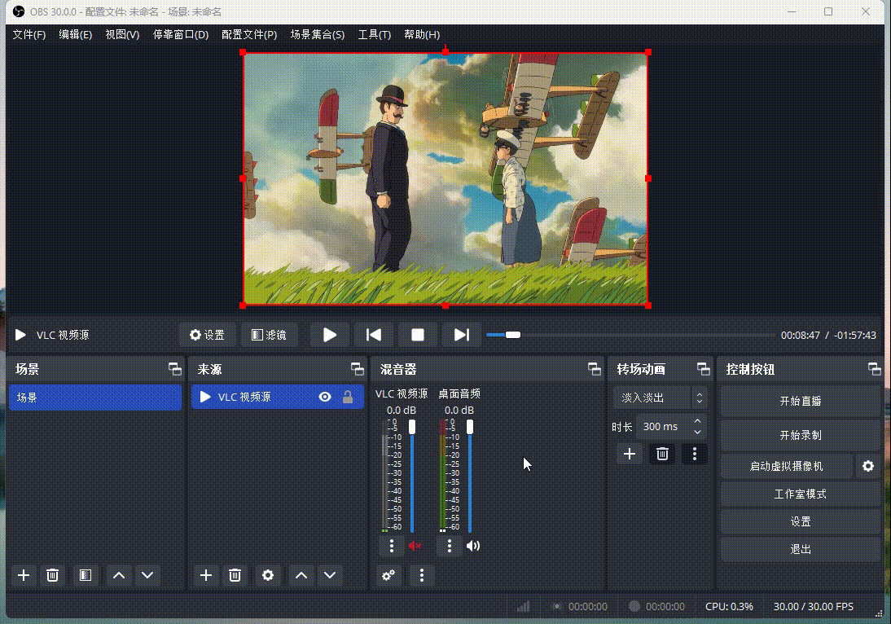Pop out the 场景 dock panel
The height and width of the screenshot is (624, 891).
click(175, 369)
